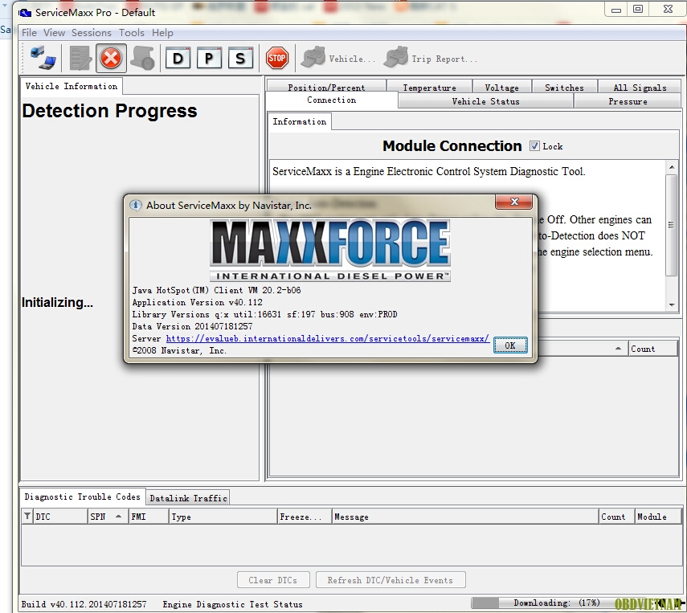Select the Connection tab
687x613 pixels.
click(332, 100)
